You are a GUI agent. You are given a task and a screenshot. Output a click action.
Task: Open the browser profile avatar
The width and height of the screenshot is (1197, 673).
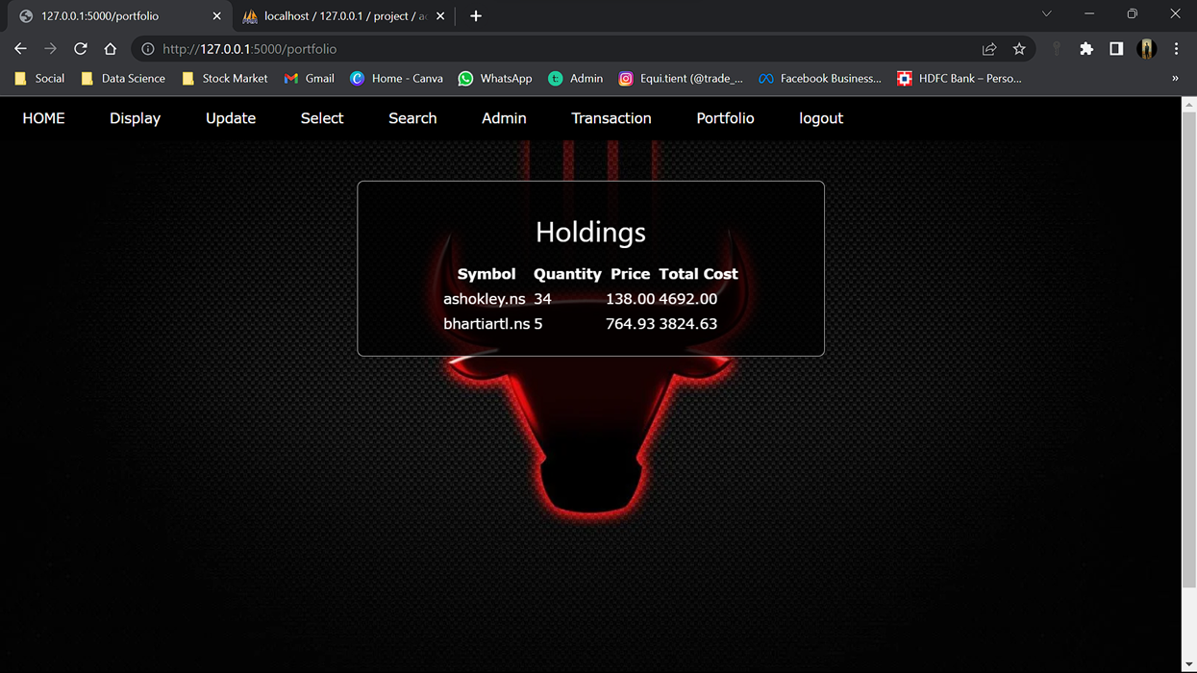click(x=1145, y=47)
